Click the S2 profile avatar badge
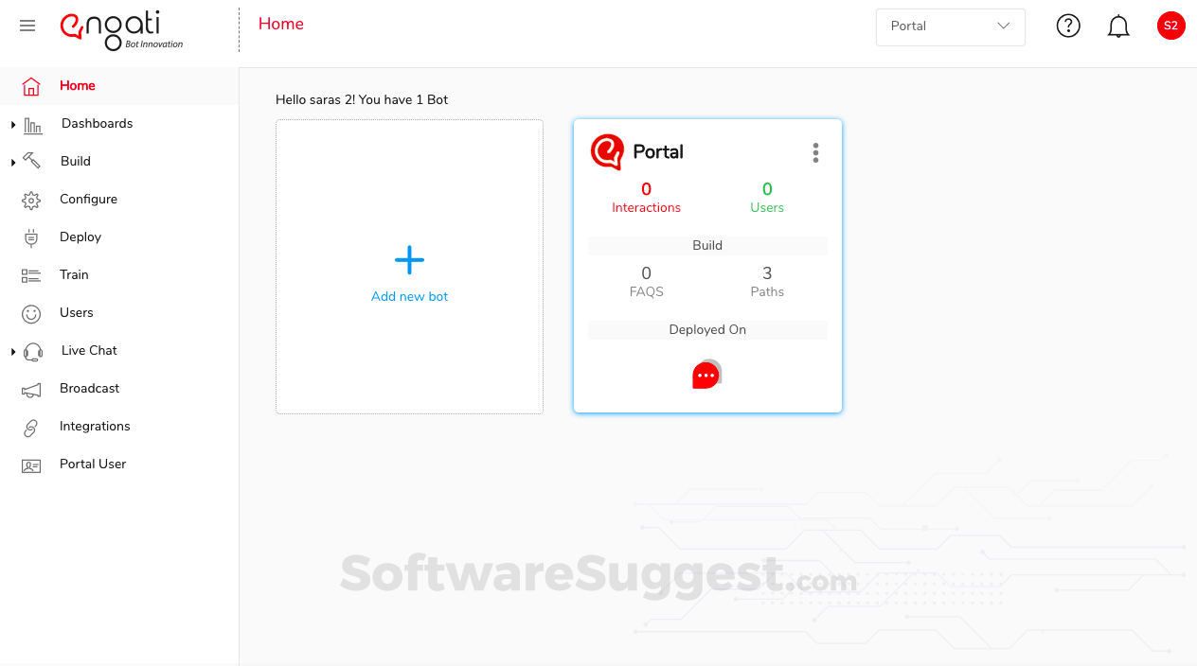1197x666 pixels. pyautogui.click(x=1170, y=26)
